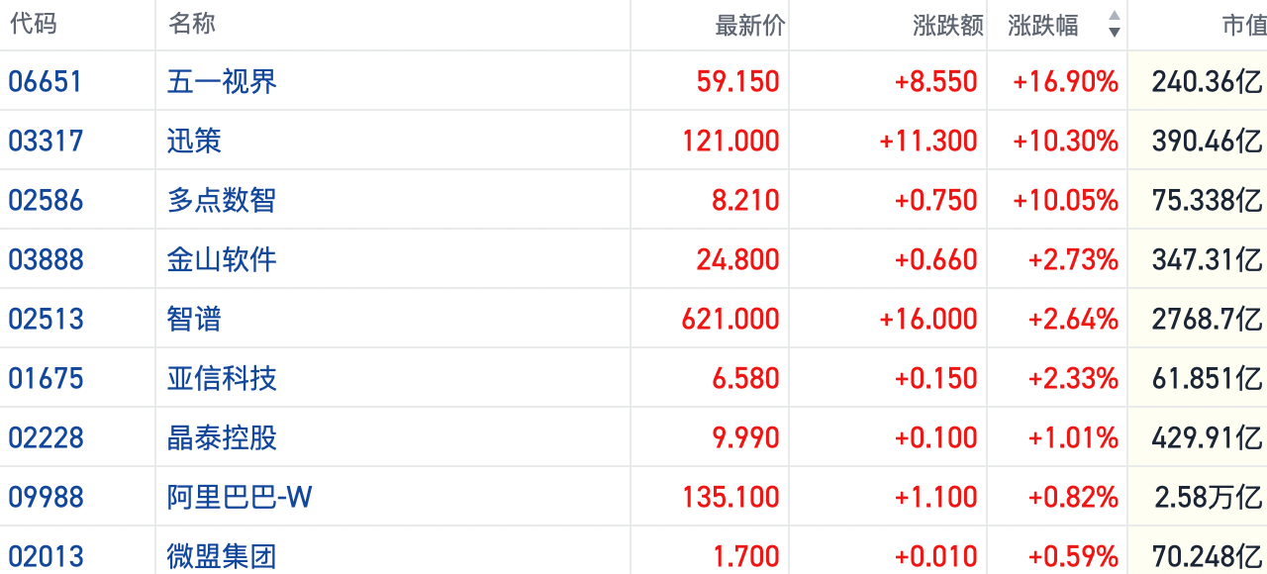Open the 阿里巴巴-W stock link
This screenshot has width=1267, height=574.
pos(240,497)
